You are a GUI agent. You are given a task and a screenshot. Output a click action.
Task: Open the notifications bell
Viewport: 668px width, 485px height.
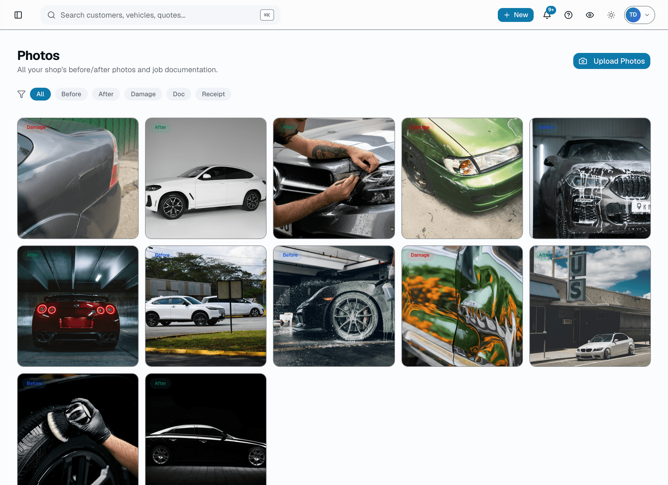(x=547, y=15)
